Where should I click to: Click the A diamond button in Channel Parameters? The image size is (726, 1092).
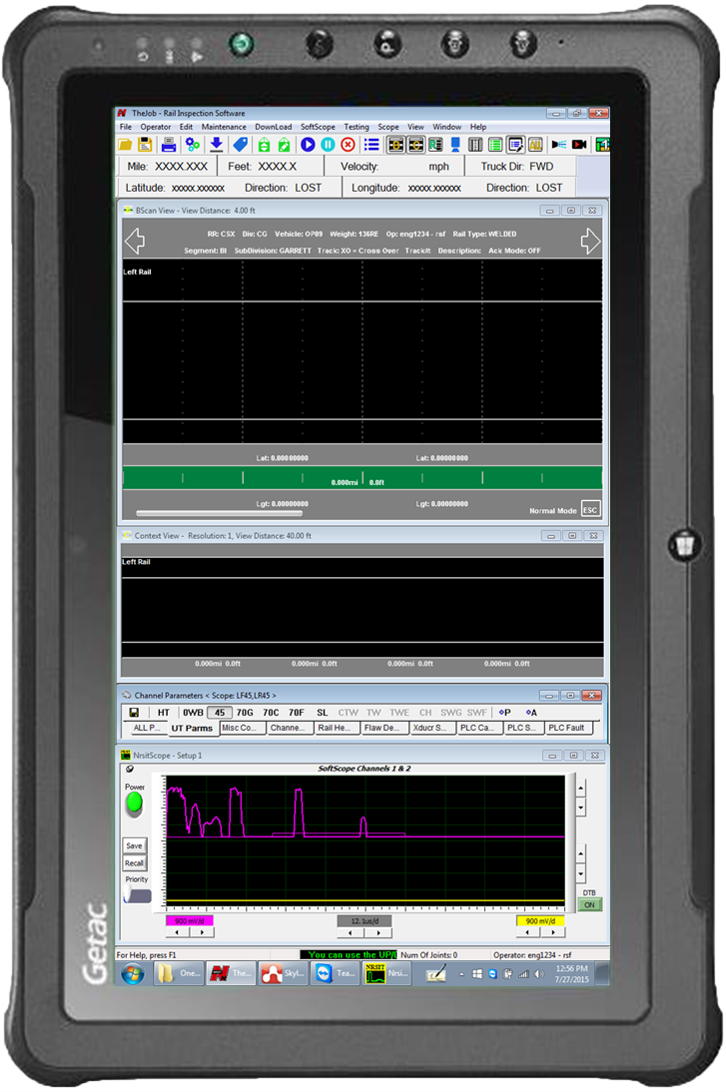pos(531,713)
